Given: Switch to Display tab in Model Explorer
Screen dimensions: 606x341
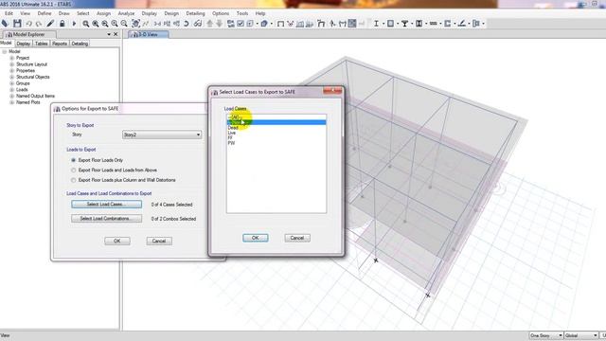Looking at the screenshot, I should 23,44.
